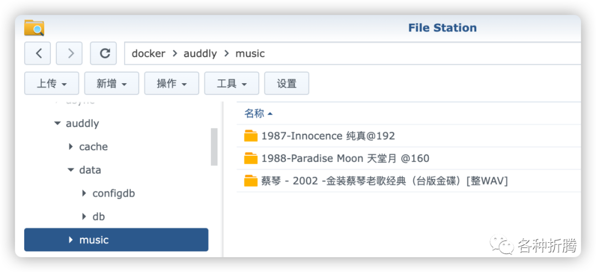Sort the list by 名称 column header
Image resolution: width=596 pixels, height=272 pixels.
click(258, 113)
